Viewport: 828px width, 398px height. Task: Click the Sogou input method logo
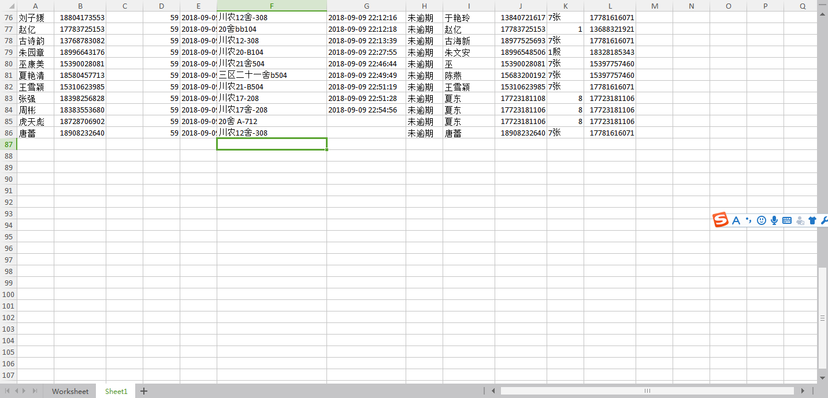721,220
